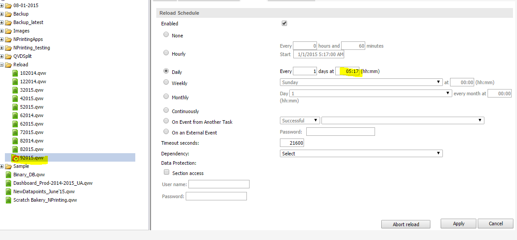The width and height of the screenshot is (517, 240).
Task: Click the Data Protection User name field
Action: (219, 184)
